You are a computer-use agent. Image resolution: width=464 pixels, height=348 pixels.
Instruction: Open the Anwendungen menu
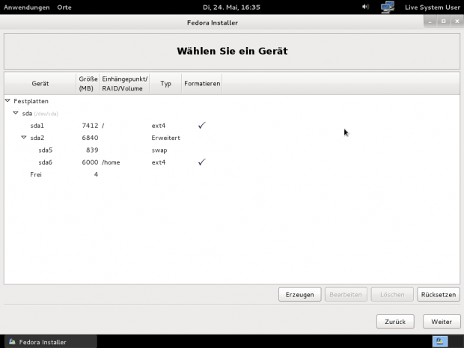[x=27, y=7]
